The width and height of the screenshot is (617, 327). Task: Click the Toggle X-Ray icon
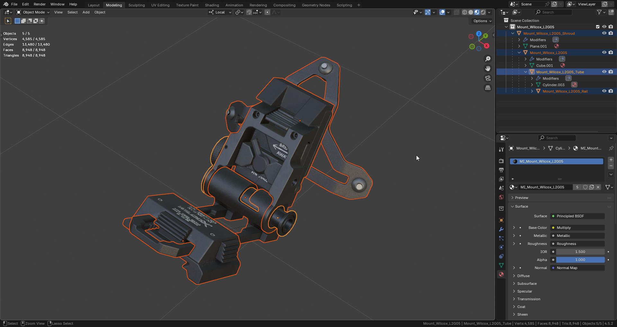(x=456, y=12)
